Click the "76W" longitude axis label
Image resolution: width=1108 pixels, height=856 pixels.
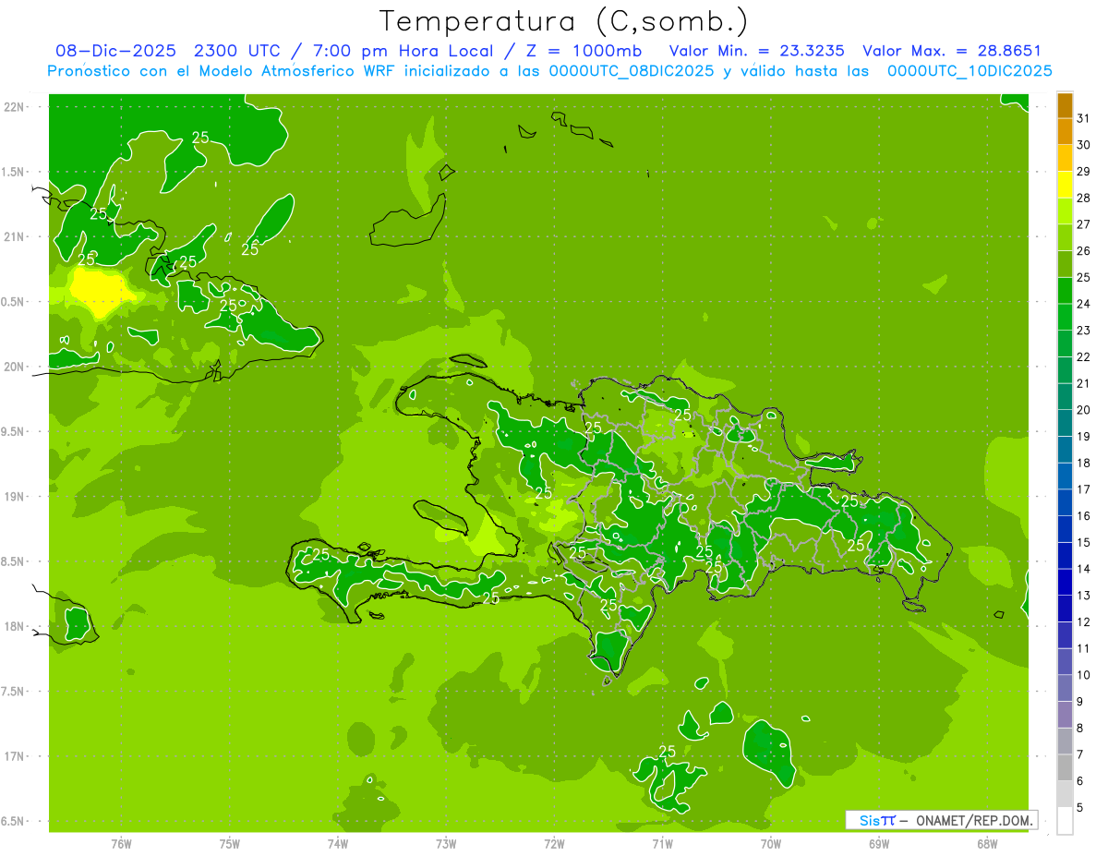[121, 844]
